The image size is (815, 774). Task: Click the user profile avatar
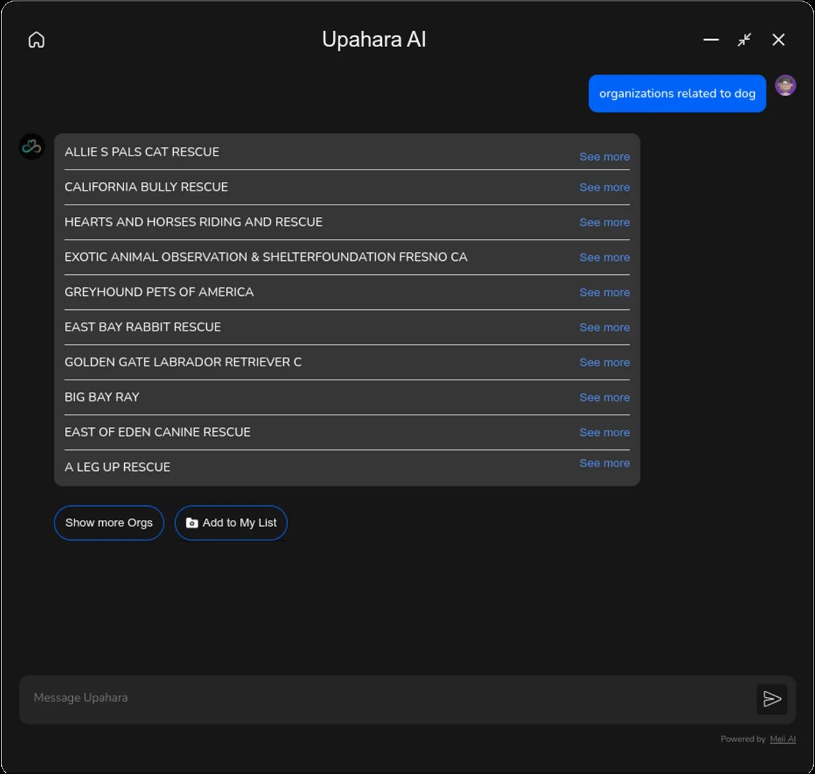click(x=785, y=86)
